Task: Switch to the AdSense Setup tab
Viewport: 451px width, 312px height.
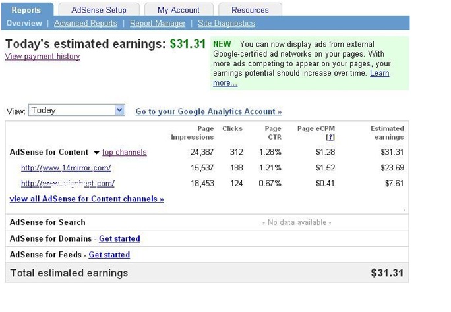Action: (x=99, y=10)
